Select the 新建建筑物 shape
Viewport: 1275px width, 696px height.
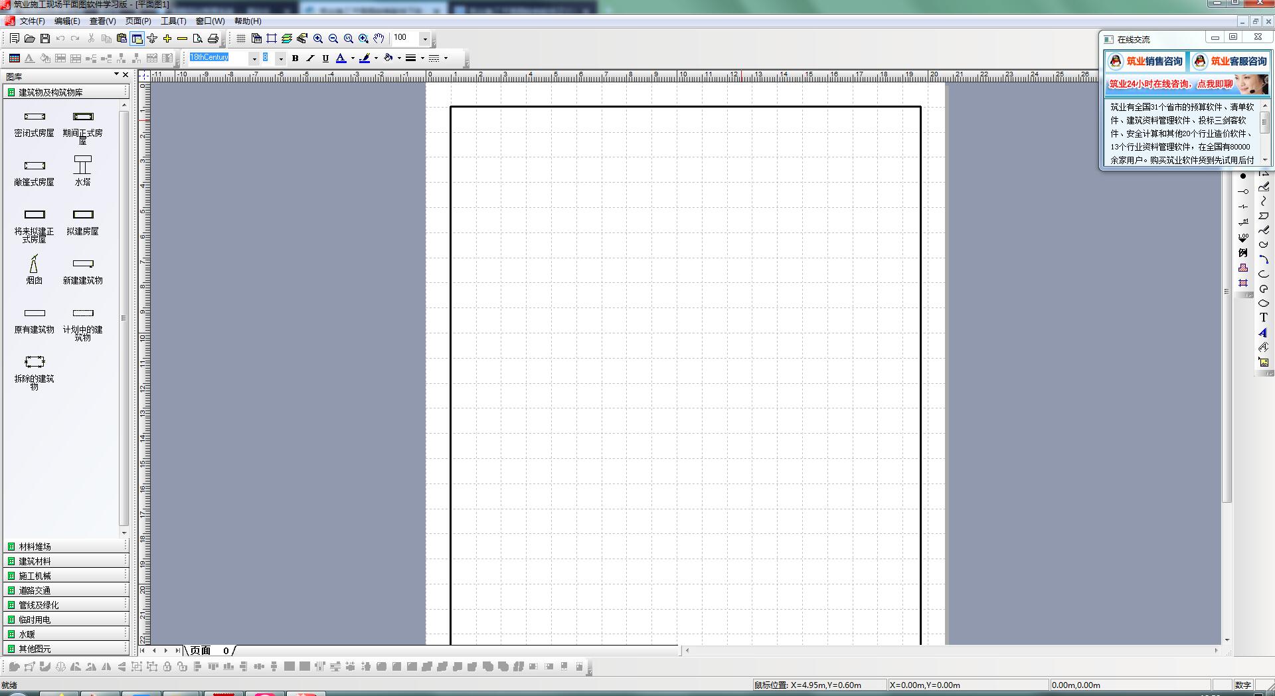83,272
